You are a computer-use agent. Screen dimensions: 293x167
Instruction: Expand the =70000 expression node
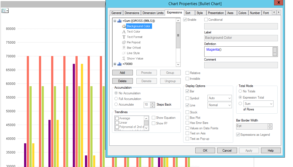click(x=115, y=64)
